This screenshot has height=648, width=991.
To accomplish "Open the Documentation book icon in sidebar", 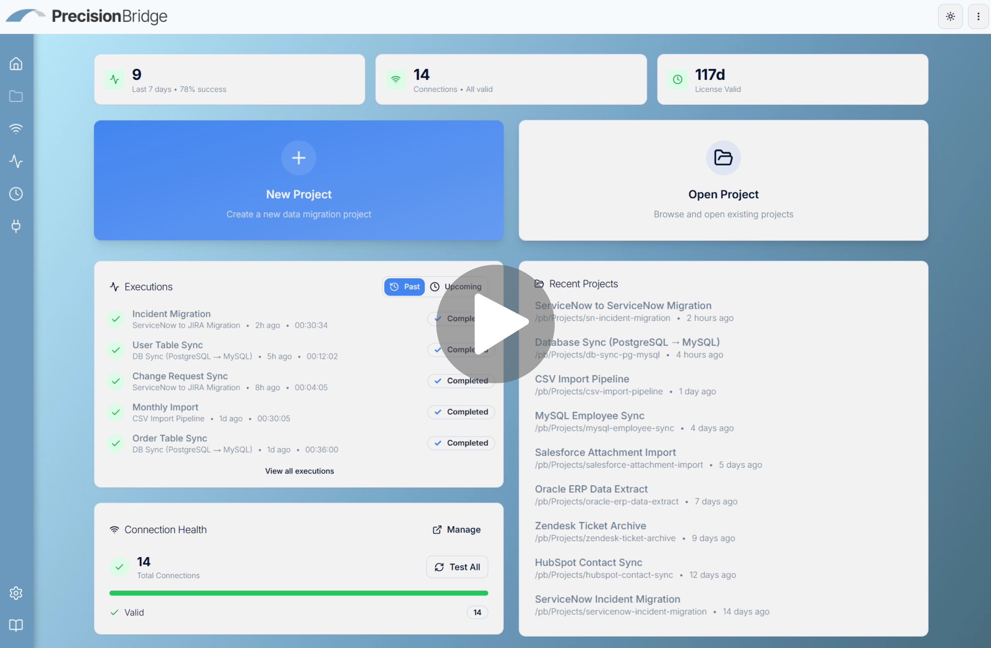I will coord(16,625).
